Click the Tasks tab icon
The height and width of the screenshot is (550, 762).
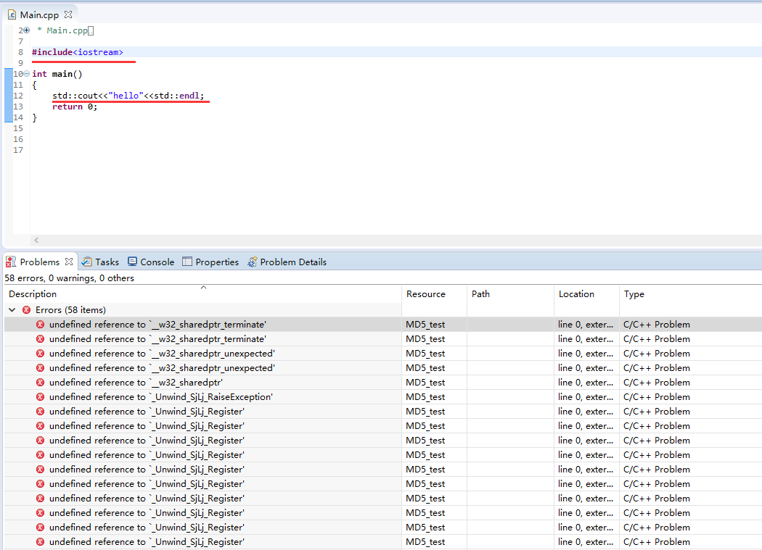tap(86, 262)
